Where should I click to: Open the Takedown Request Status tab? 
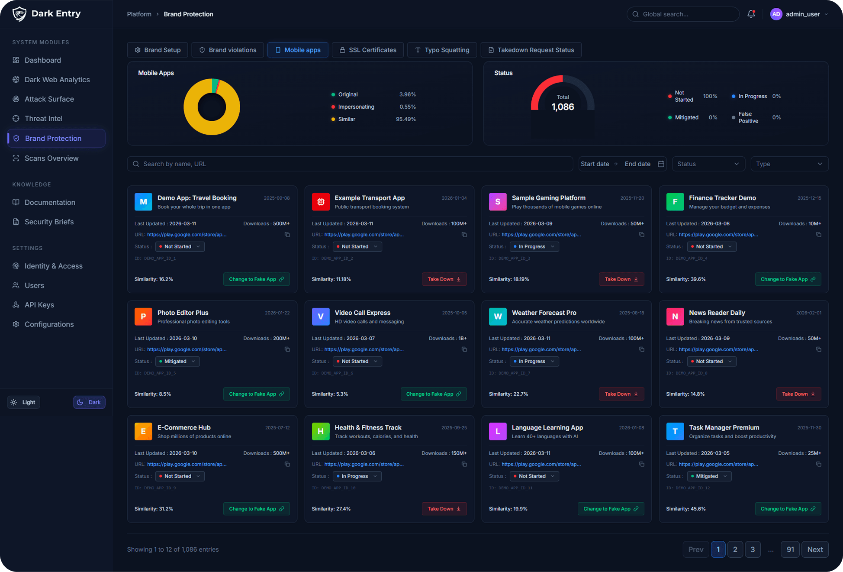coord(531,50)
